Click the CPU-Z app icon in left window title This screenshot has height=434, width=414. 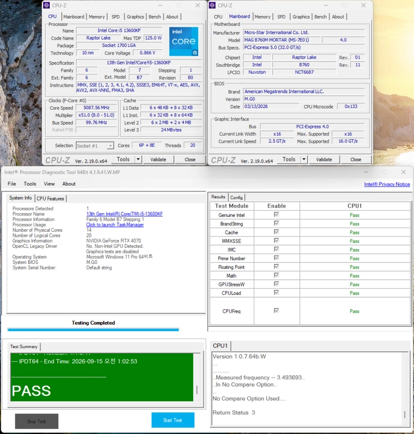[x=46, y=6]
